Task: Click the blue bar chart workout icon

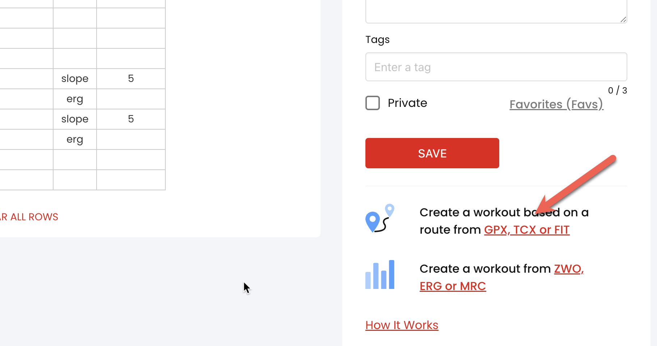Action: (x=380, y=274)
